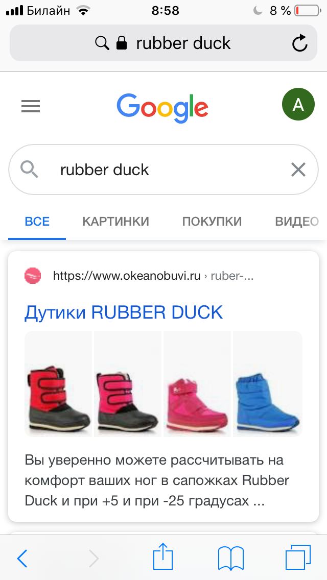Select the ВСЕ results tab
Image resolution: width=327 pixels, height=580 pixels.
[x=37, y=222]
